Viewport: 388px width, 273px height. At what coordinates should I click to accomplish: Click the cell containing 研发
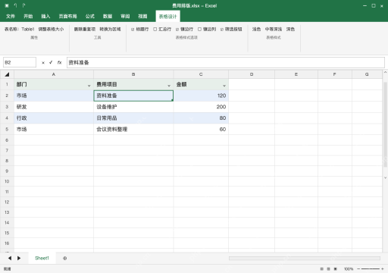pos(54,107)
